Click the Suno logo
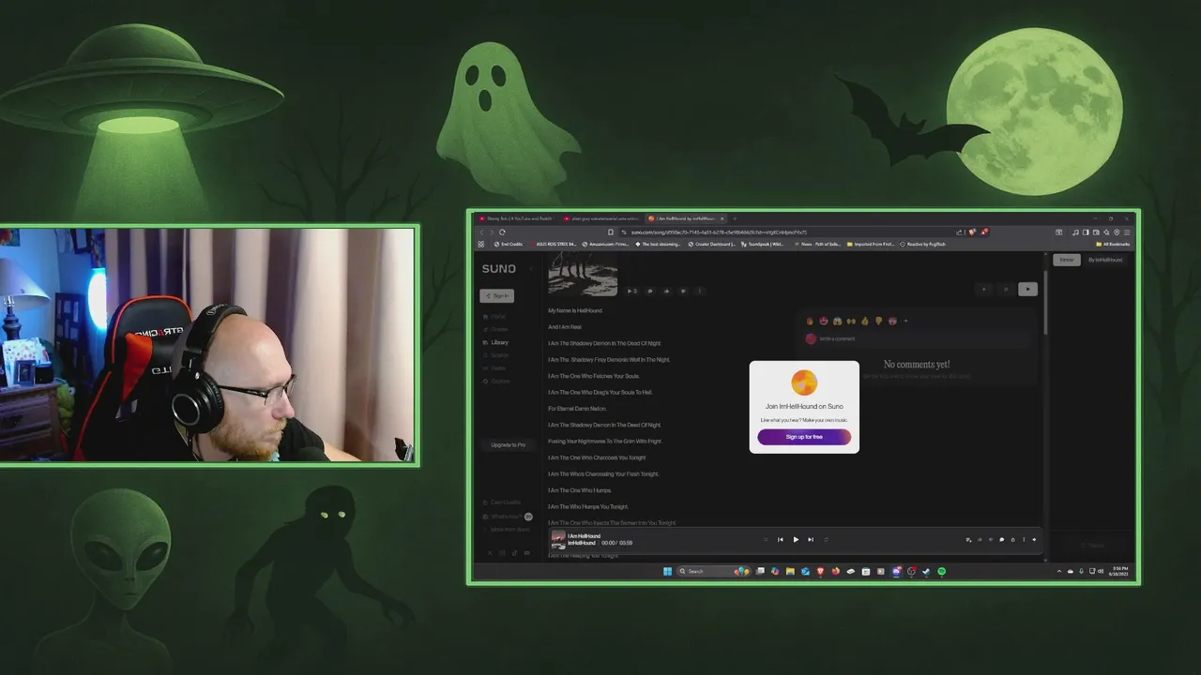1201x675 pixels. coord(498,269)
